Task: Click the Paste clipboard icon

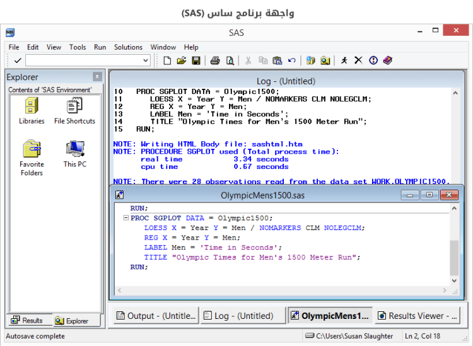Action: [x=277, y=61]
